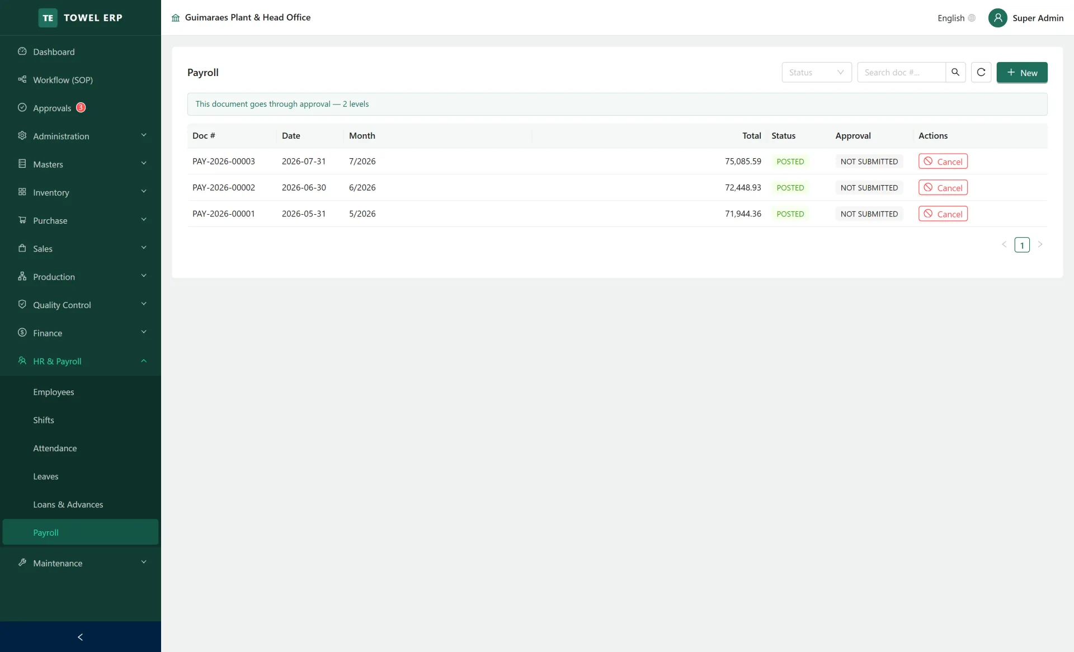This screenshot has width=1074, height=652.
Task: Expand the Finance menu chevron
Action: click(144, 332)
